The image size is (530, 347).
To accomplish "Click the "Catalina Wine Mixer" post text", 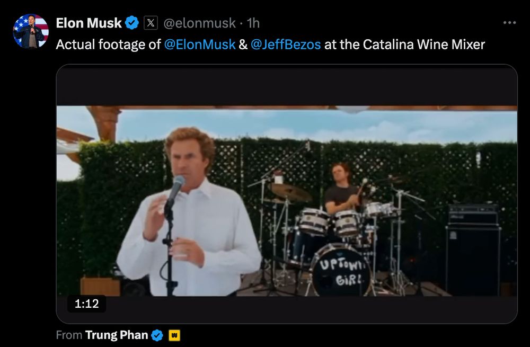I will (x=424, y=45).
